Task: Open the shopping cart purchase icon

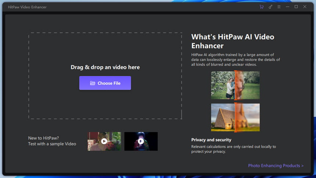Action: (262, 7)
